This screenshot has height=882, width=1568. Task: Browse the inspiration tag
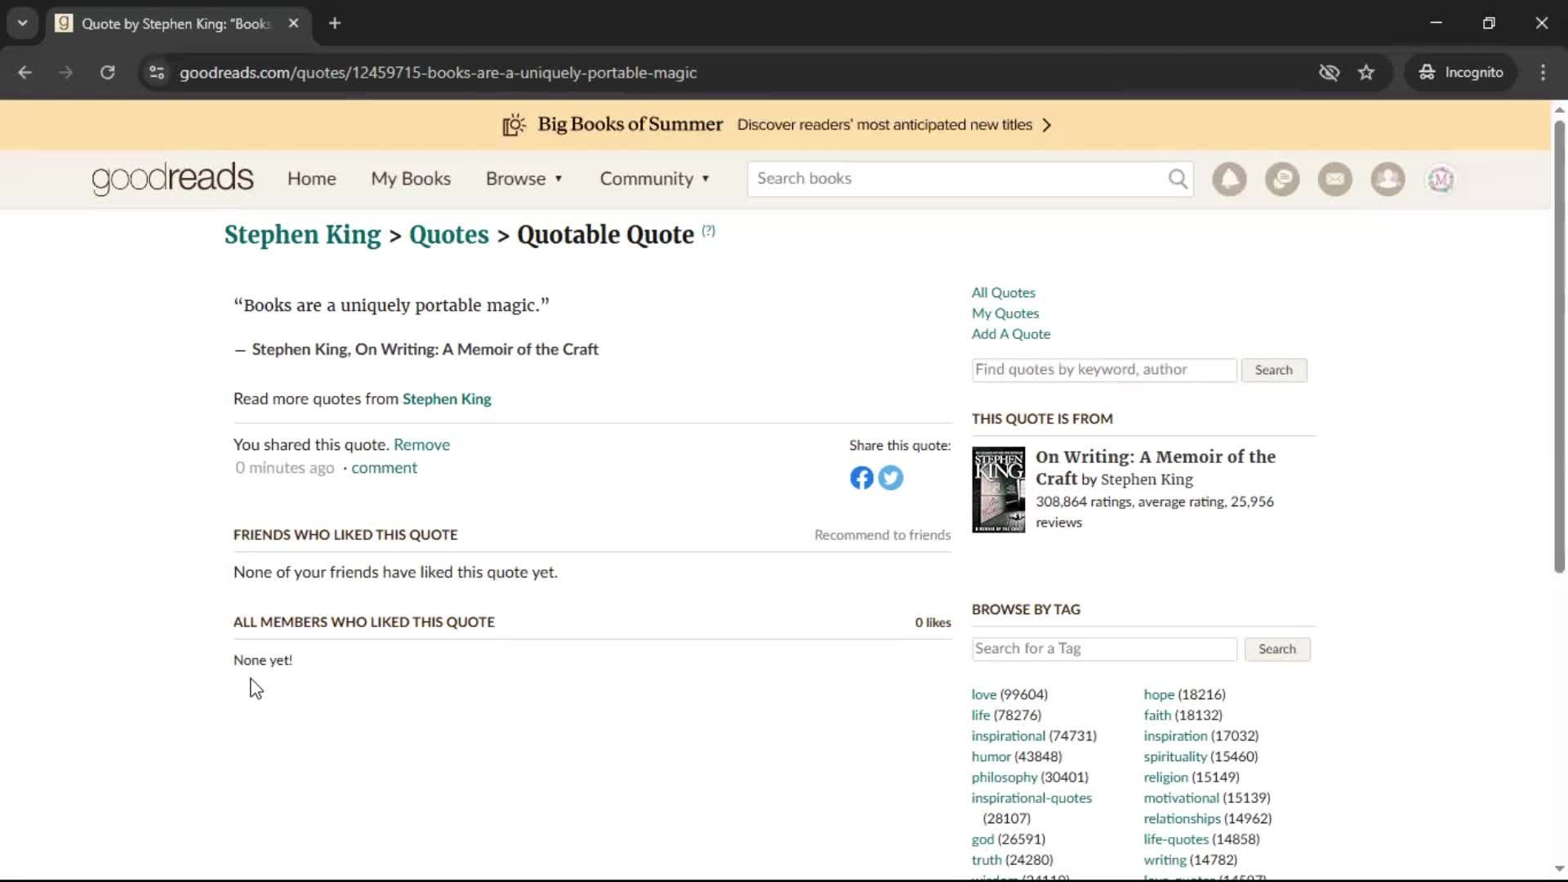click(1175, 736)
